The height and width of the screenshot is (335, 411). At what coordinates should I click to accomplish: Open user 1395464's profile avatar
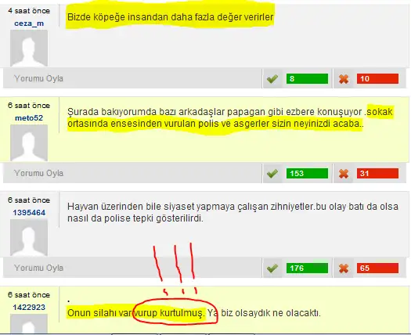click(x=29, y=238)
